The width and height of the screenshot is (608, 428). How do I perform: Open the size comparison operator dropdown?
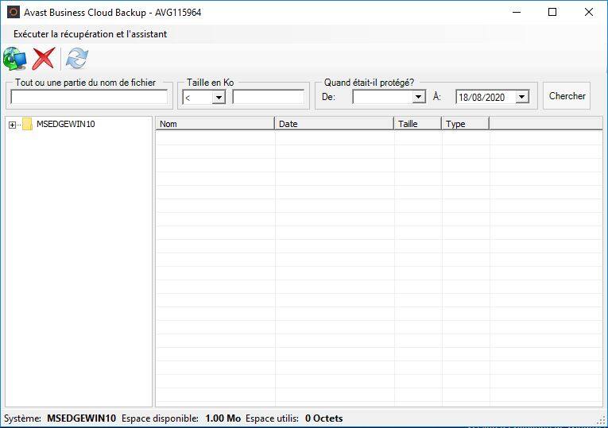pos(219,97)
